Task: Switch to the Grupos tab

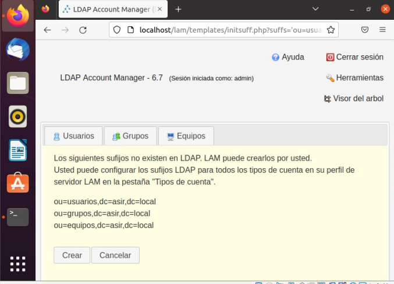Action: coord(130,136)
